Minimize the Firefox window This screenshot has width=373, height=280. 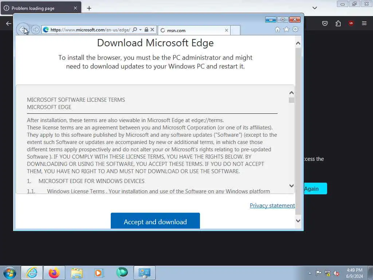[342, 4]
